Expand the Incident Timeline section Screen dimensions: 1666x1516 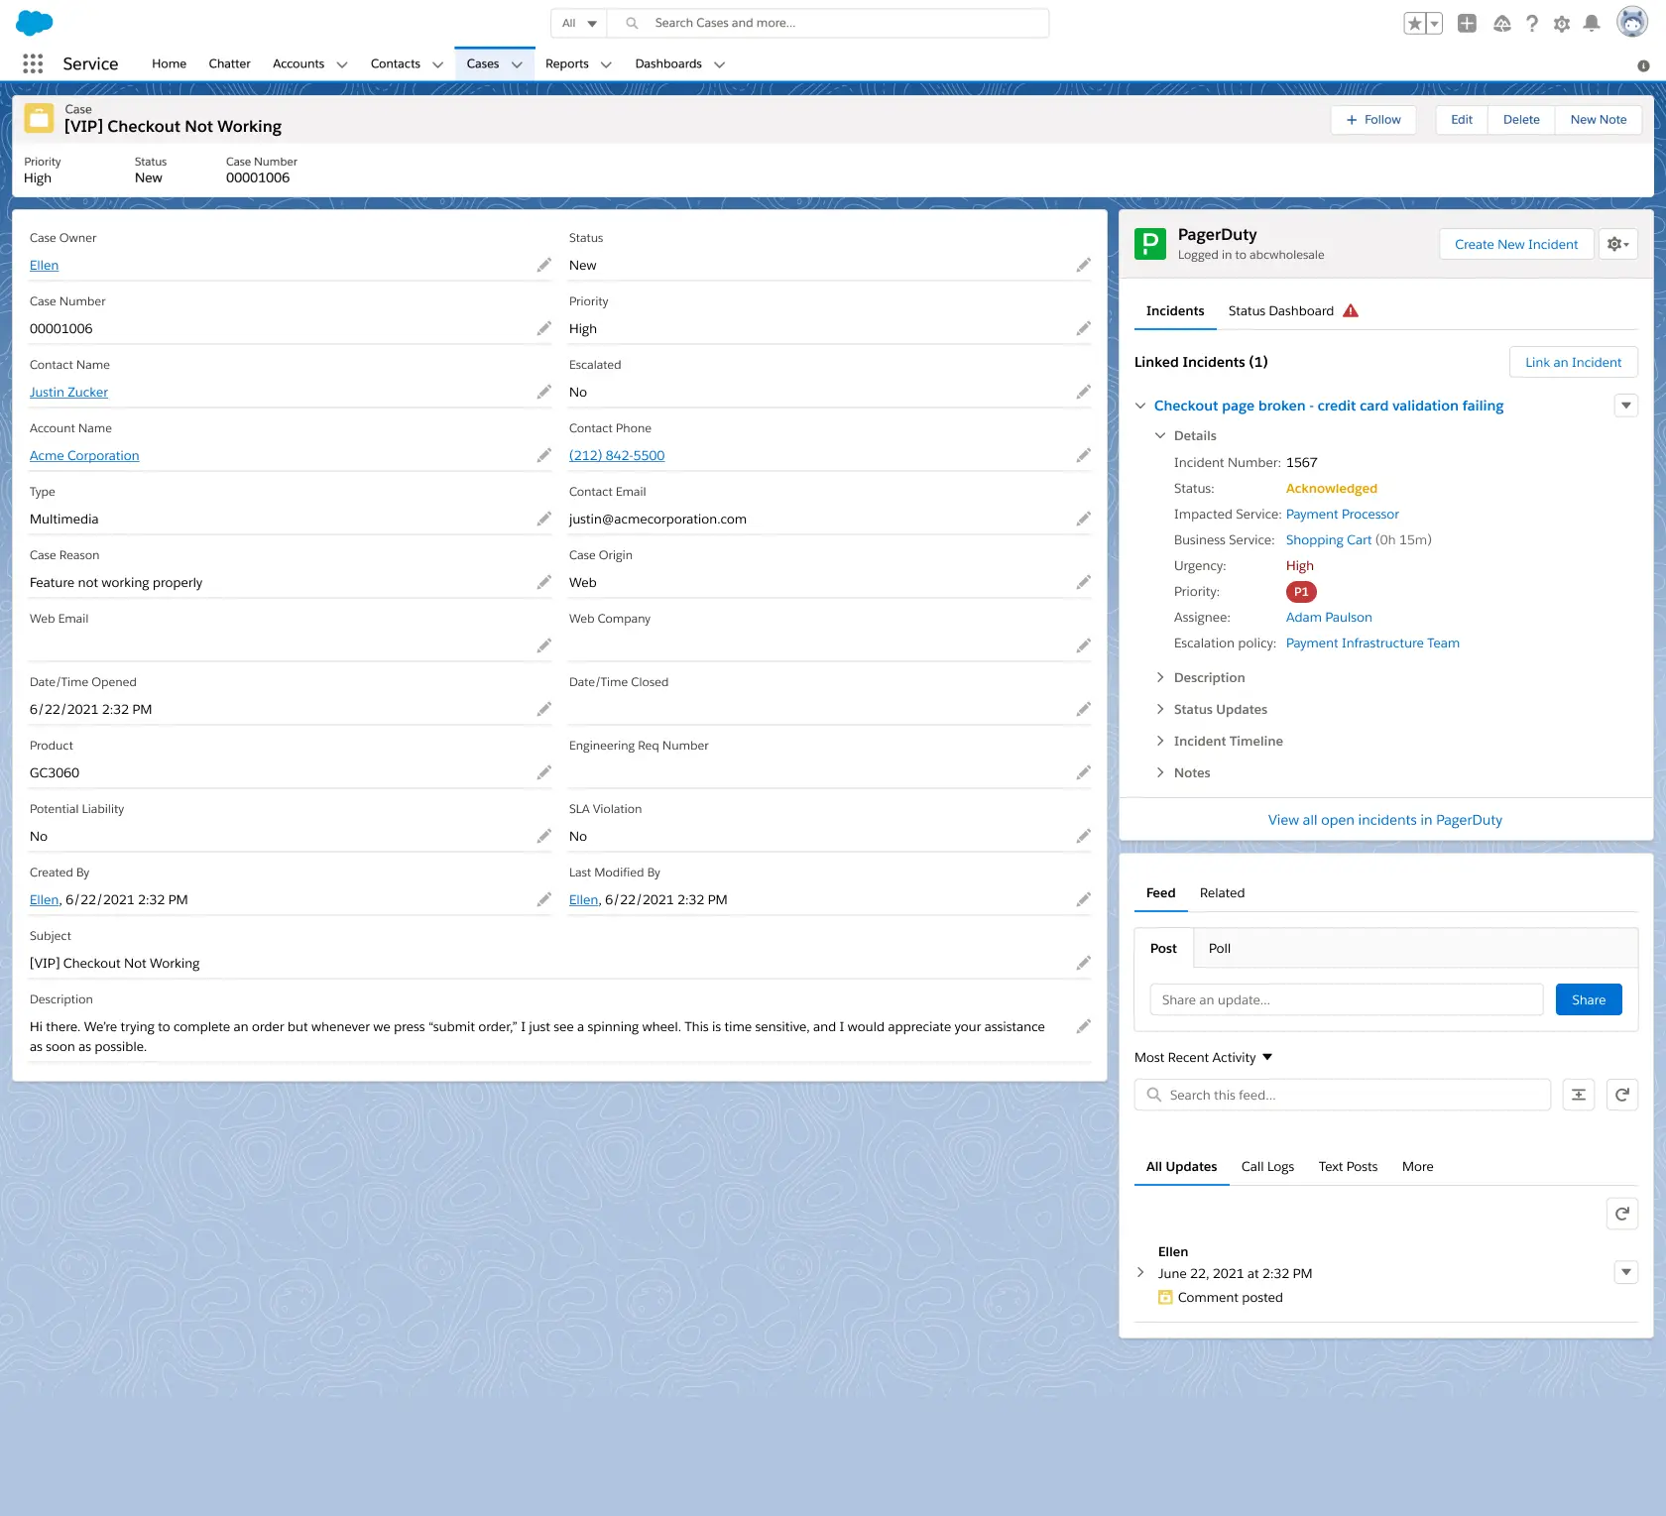pyautogui.click(x=1160, y=741)
